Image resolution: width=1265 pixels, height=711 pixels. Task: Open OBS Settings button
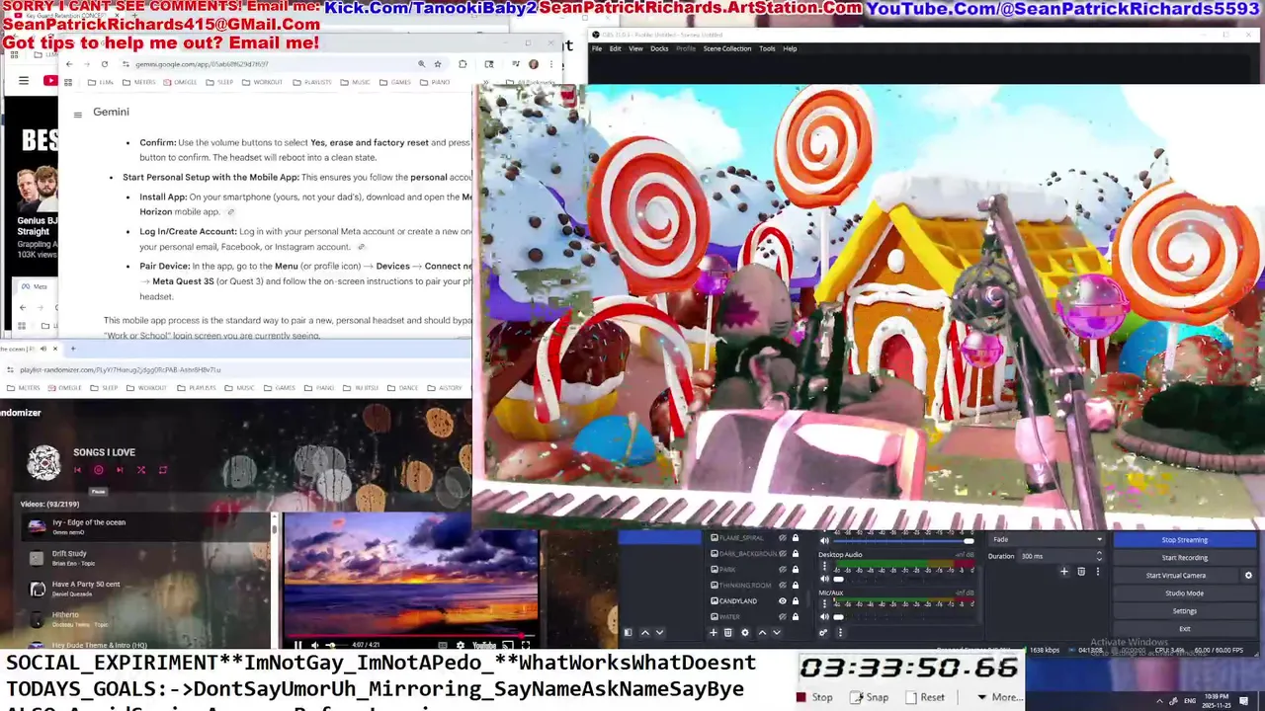(1184, 611)
